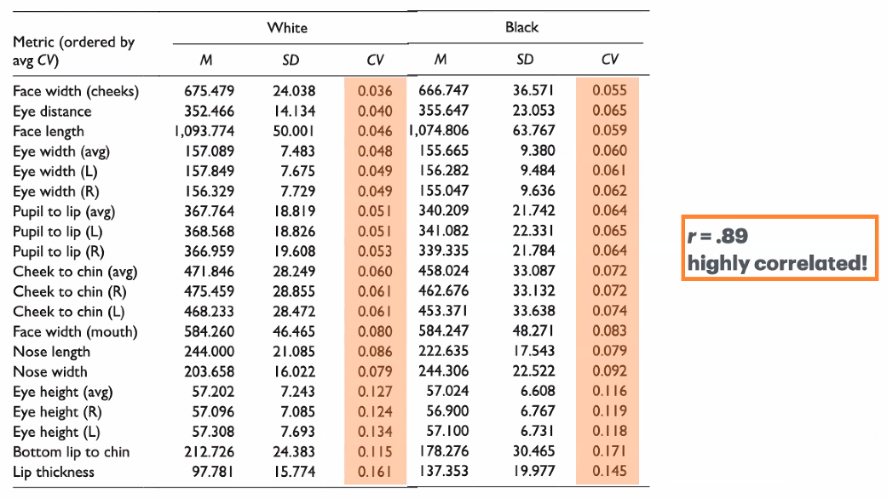
Task: Click the SD column header under White
Action: [x=291, y=60]
